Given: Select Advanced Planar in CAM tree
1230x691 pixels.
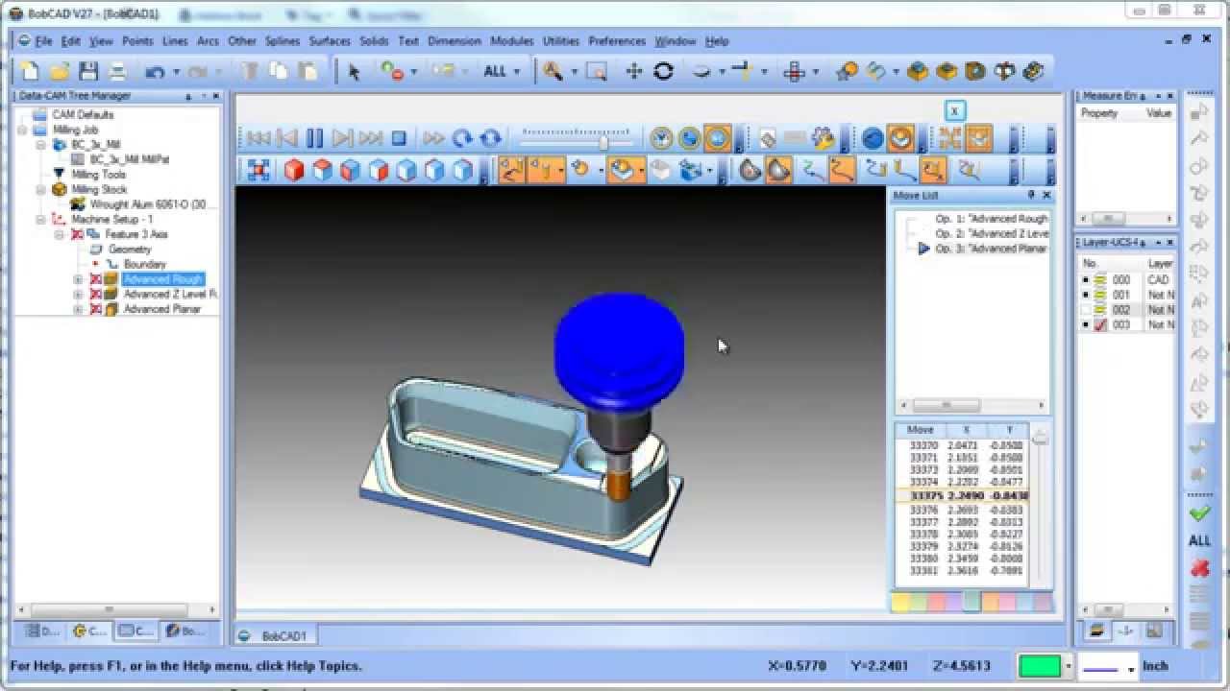Looking at the screenshot, I should (161, 309).
